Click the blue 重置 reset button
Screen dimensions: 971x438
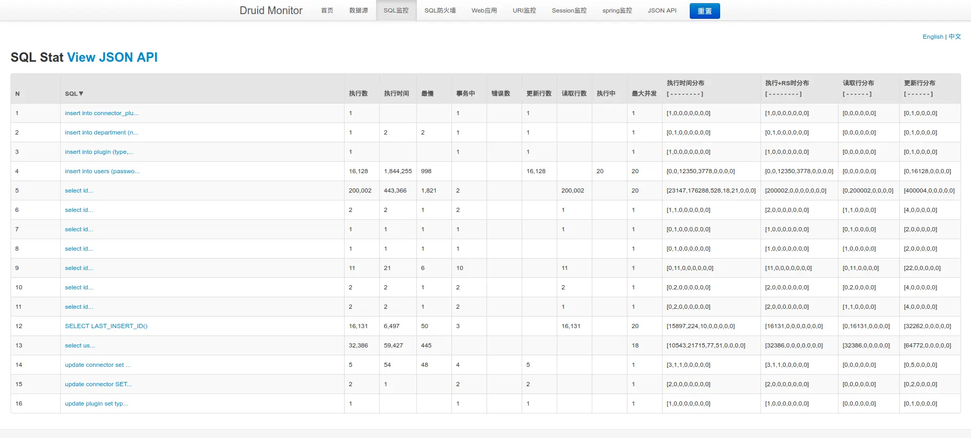coord(704,11)
